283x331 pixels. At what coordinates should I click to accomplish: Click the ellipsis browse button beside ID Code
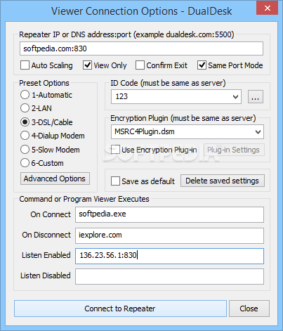[x=256, y=97]
